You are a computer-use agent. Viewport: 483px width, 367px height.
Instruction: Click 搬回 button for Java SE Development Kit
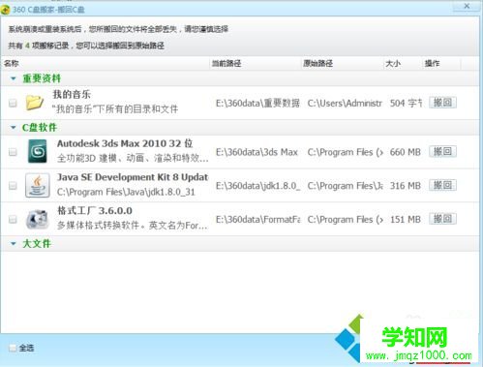point(442,185)
